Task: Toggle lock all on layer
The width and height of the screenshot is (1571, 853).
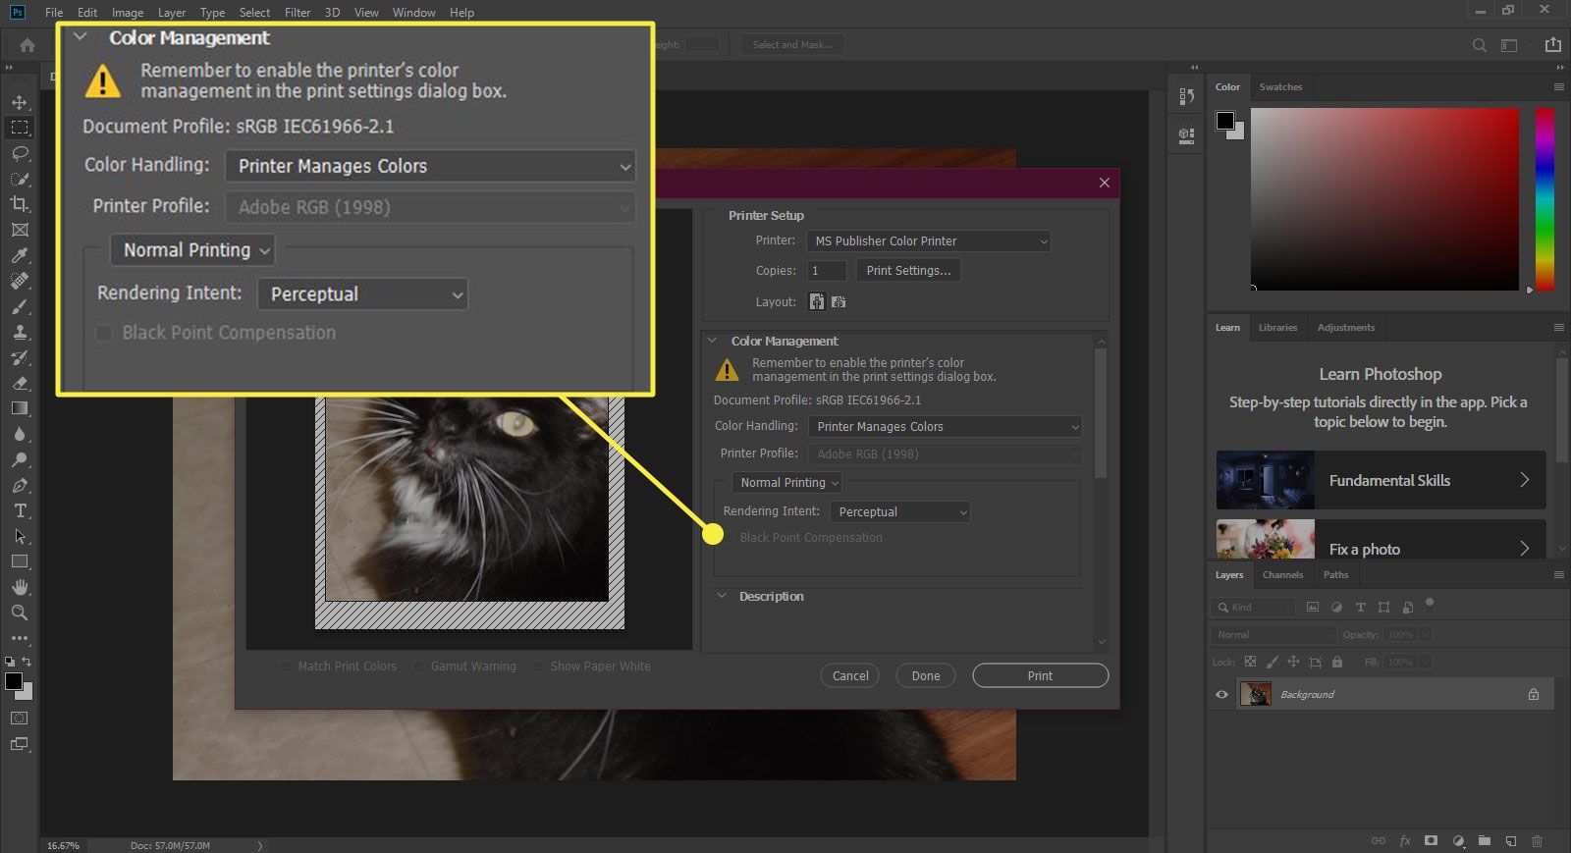Action: (1336, 663)
